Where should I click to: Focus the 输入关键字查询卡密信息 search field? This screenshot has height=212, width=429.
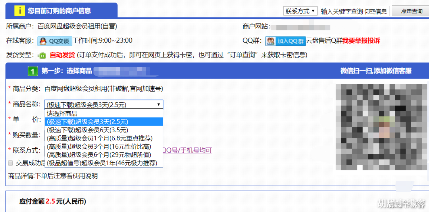tap(355, 11)
